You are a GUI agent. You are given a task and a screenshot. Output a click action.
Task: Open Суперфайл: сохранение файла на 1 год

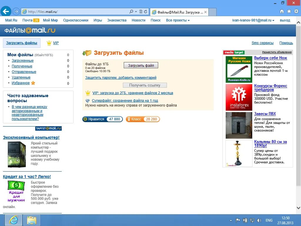pyautogui.click(x=125, y=101)
